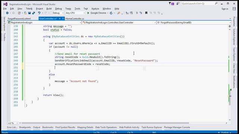Click the account avatar icon next to Sign in
The width and height of the screenshot is (239, 134).
(234, 9)
